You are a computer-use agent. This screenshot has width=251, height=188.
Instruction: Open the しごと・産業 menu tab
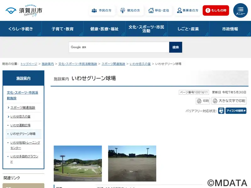[x=188, y=29]
